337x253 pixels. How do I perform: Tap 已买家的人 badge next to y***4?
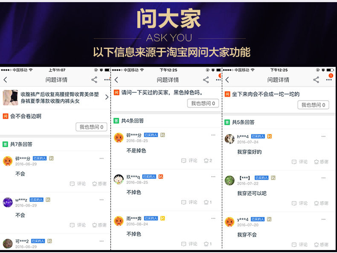[258, 219]
